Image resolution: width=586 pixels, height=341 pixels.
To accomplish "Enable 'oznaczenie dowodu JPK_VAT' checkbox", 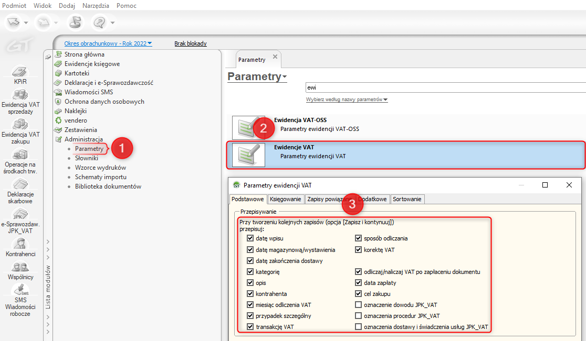I will pyautogui.click(x=359, y=305).
